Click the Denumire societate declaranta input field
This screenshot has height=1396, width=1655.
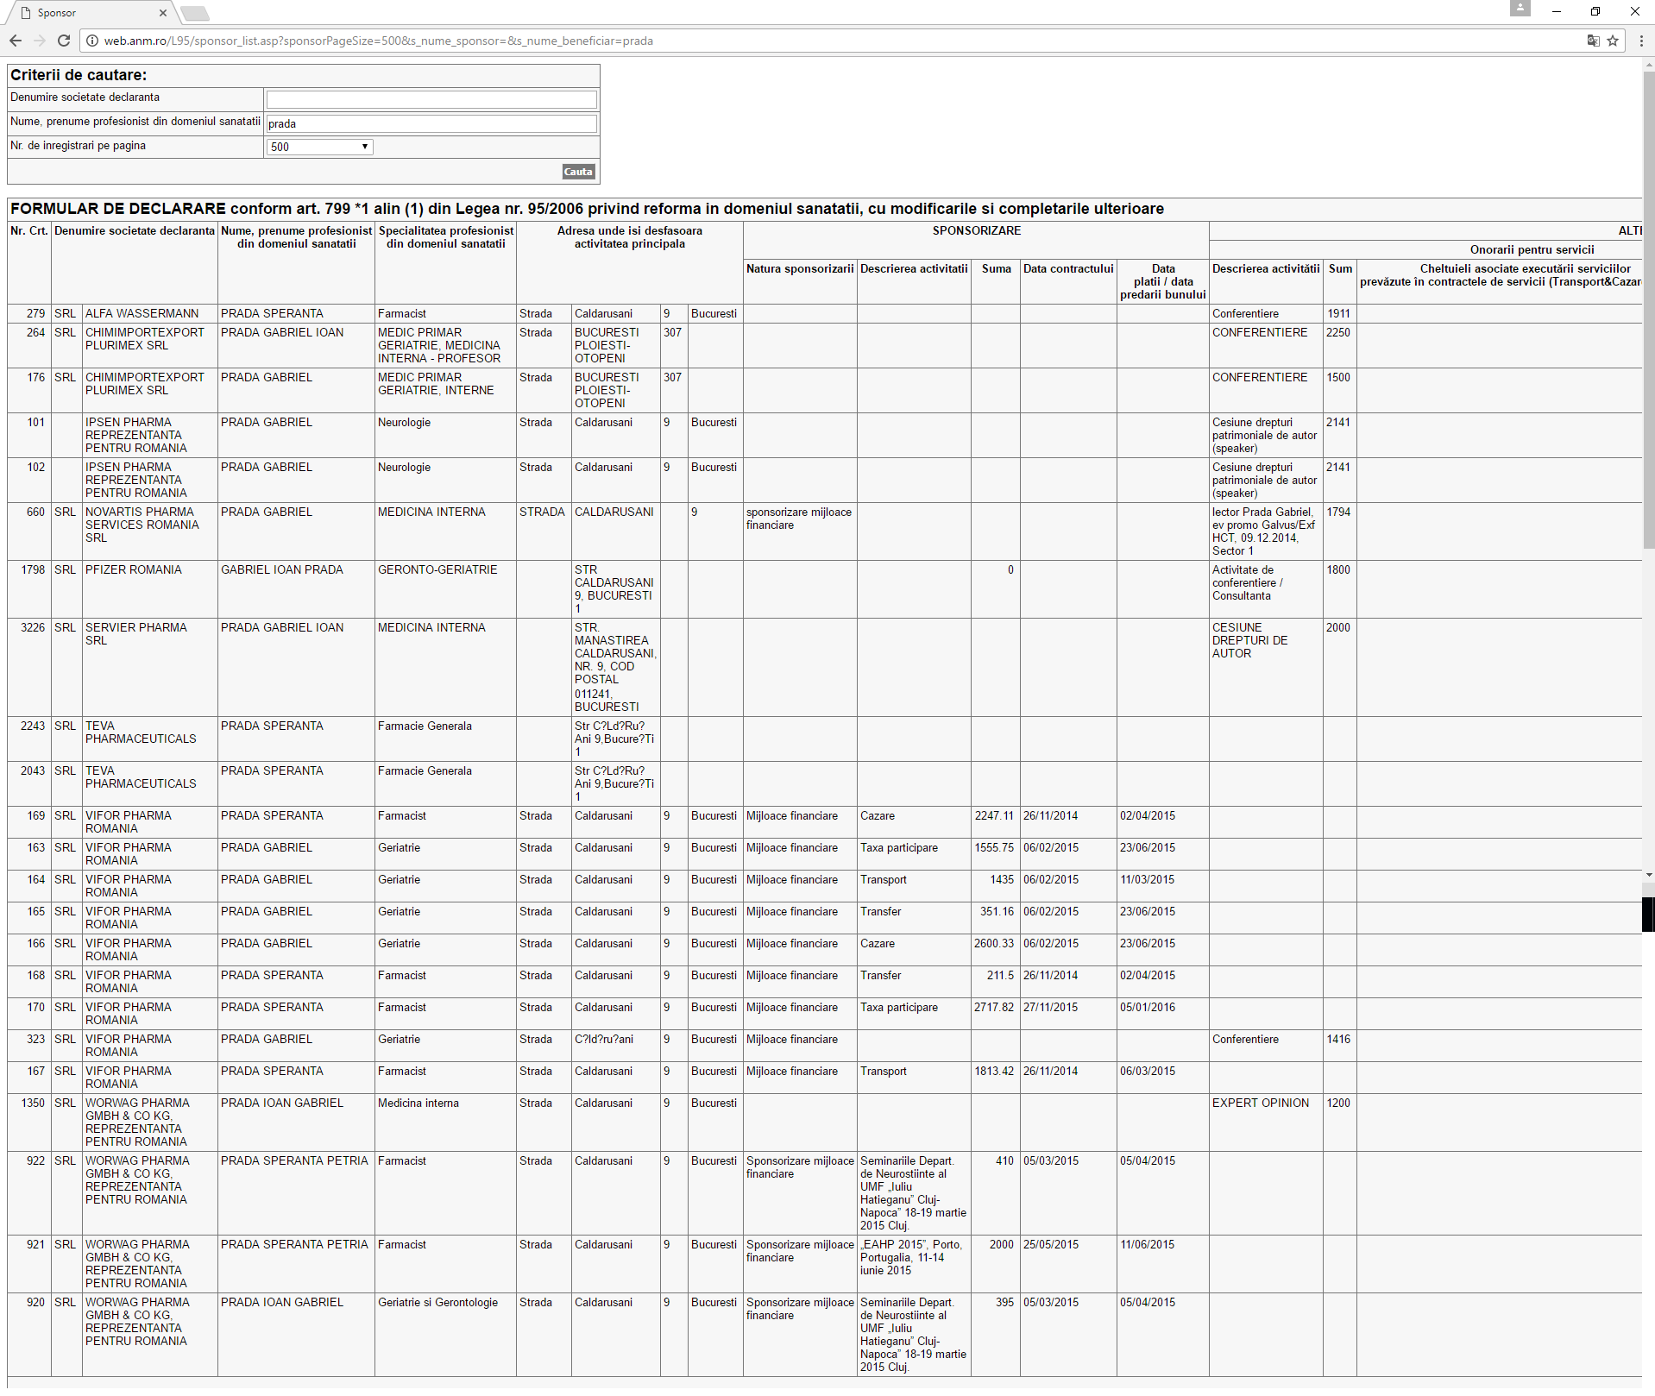tap(431, 99)
